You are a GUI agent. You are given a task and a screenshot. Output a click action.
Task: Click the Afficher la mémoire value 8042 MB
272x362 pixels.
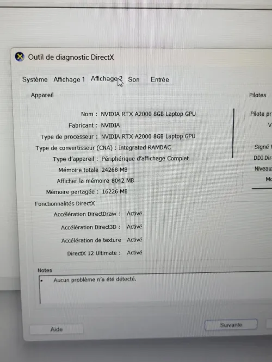click(123, 180)
